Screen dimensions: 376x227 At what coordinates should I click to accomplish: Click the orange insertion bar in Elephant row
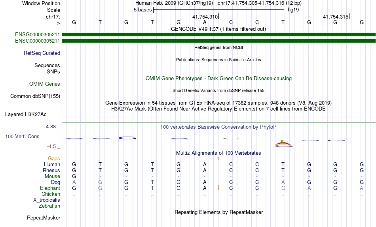pyautogui.click(x=218, y=188)
